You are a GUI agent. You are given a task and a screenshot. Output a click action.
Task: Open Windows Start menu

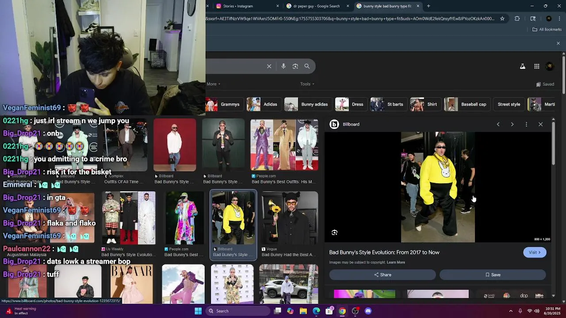pyautogui.click(x=198, y=311)
